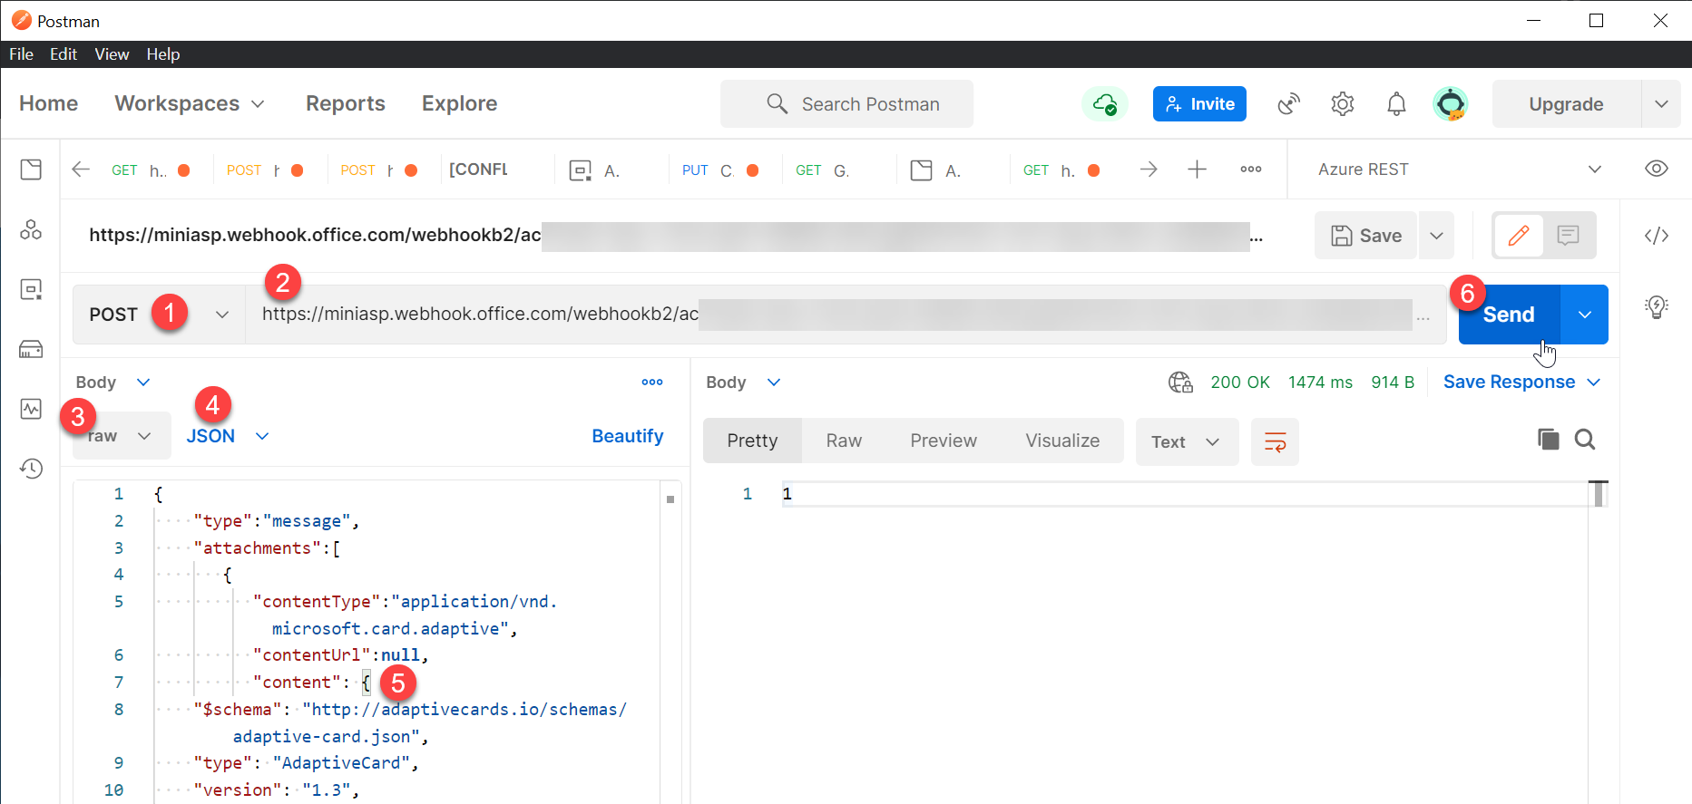Open the HTTP method POST dropdown
This screenshot has width=1692, height=804.
(x=159, y=315)
